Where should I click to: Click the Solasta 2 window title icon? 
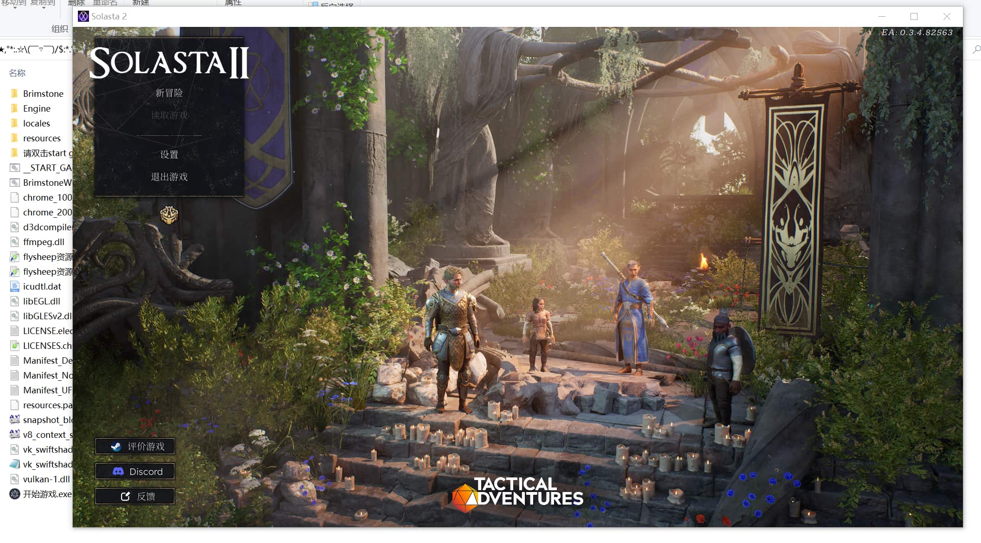click(x=83, y=16)
